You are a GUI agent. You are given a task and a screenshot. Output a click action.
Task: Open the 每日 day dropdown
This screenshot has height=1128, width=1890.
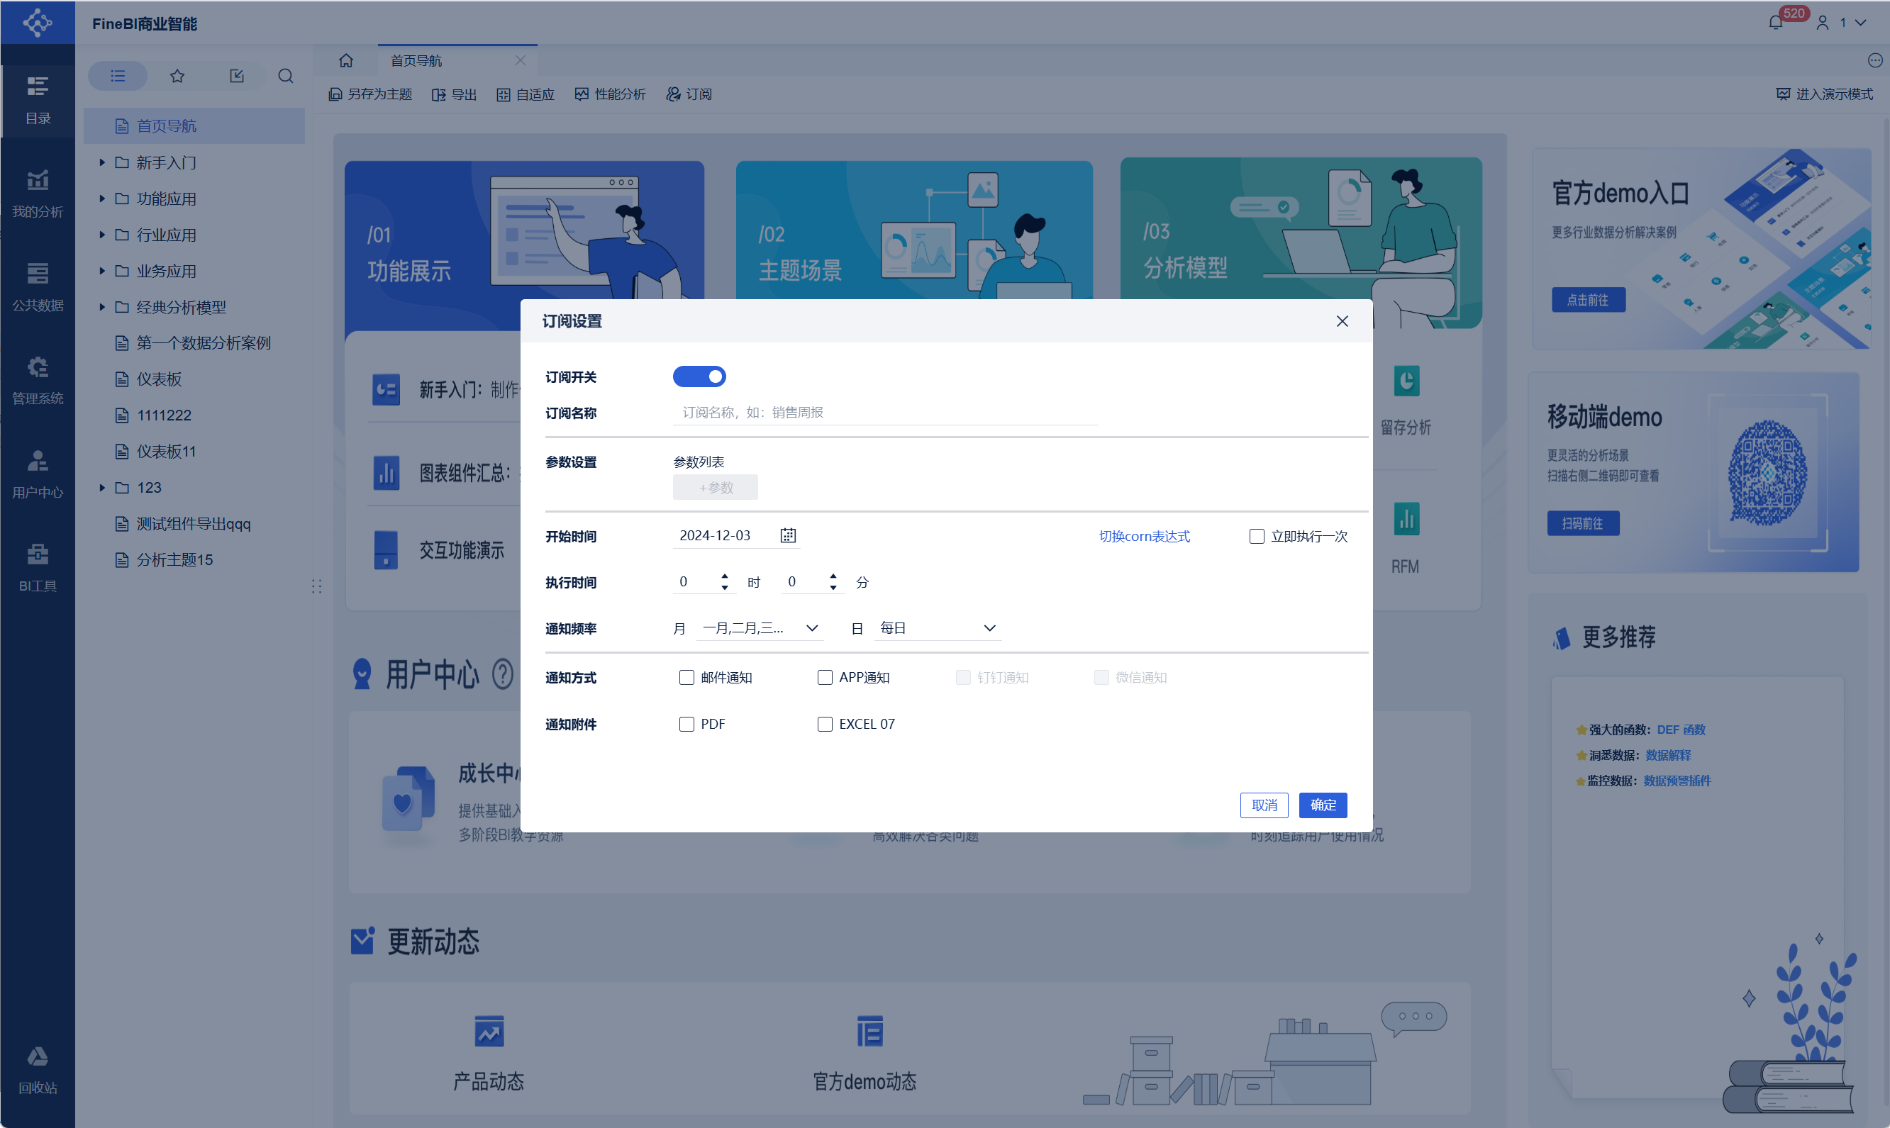pyautogui.click(x=937, y=629)
